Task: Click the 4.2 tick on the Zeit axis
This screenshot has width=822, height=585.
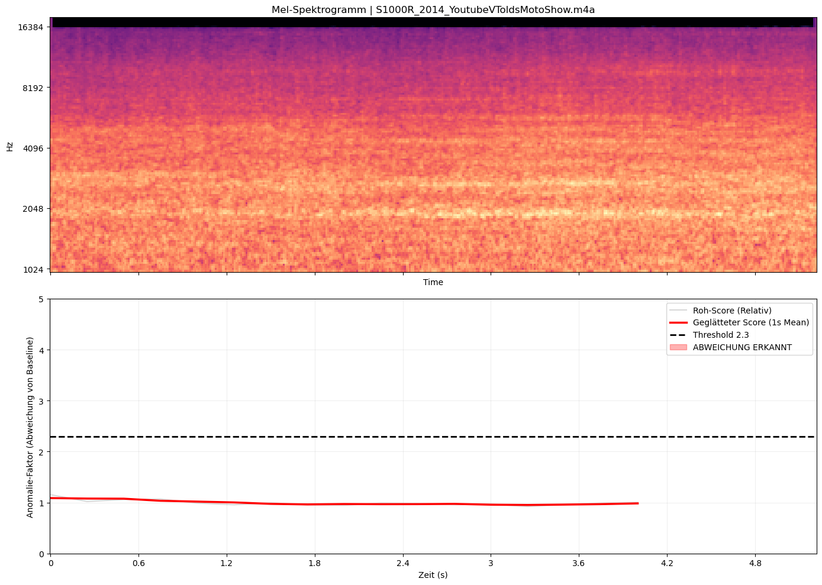Action: [667, 564]
